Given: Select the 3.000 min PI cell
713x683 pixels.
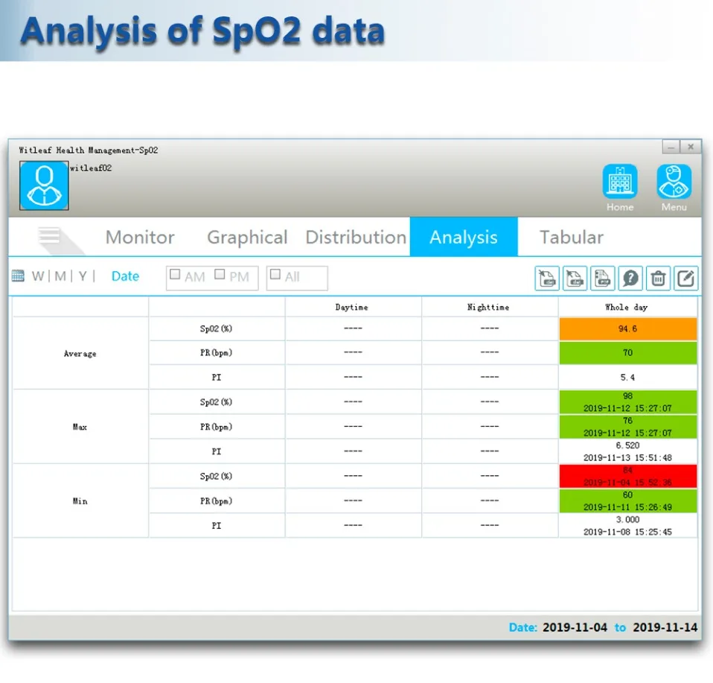Looking at the screenshot, I should (x=628, y=526).
